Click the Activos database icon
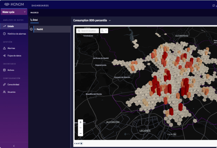 5,70
